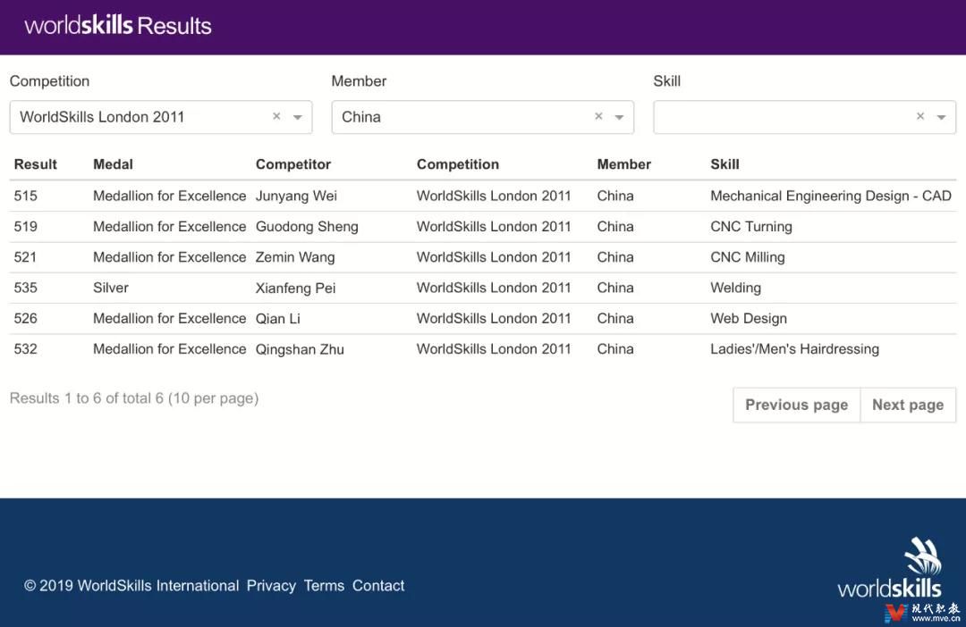The width and height of the screenshot is (966, 627).
Task: Expand the Competition dropdown arrow
Action: [298, 118]
